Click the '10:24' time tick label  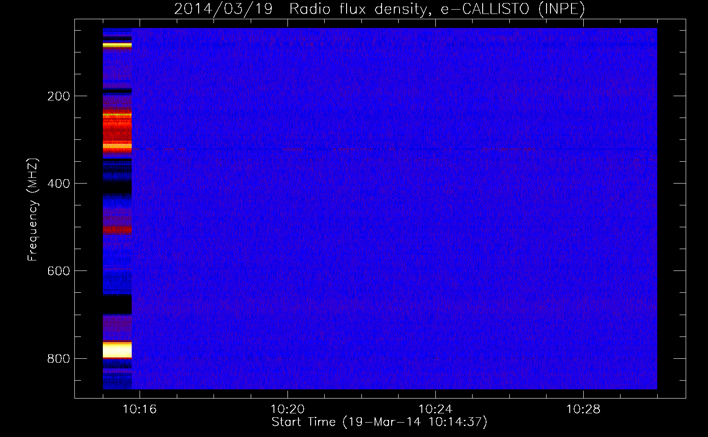click(x=435, y=409)
